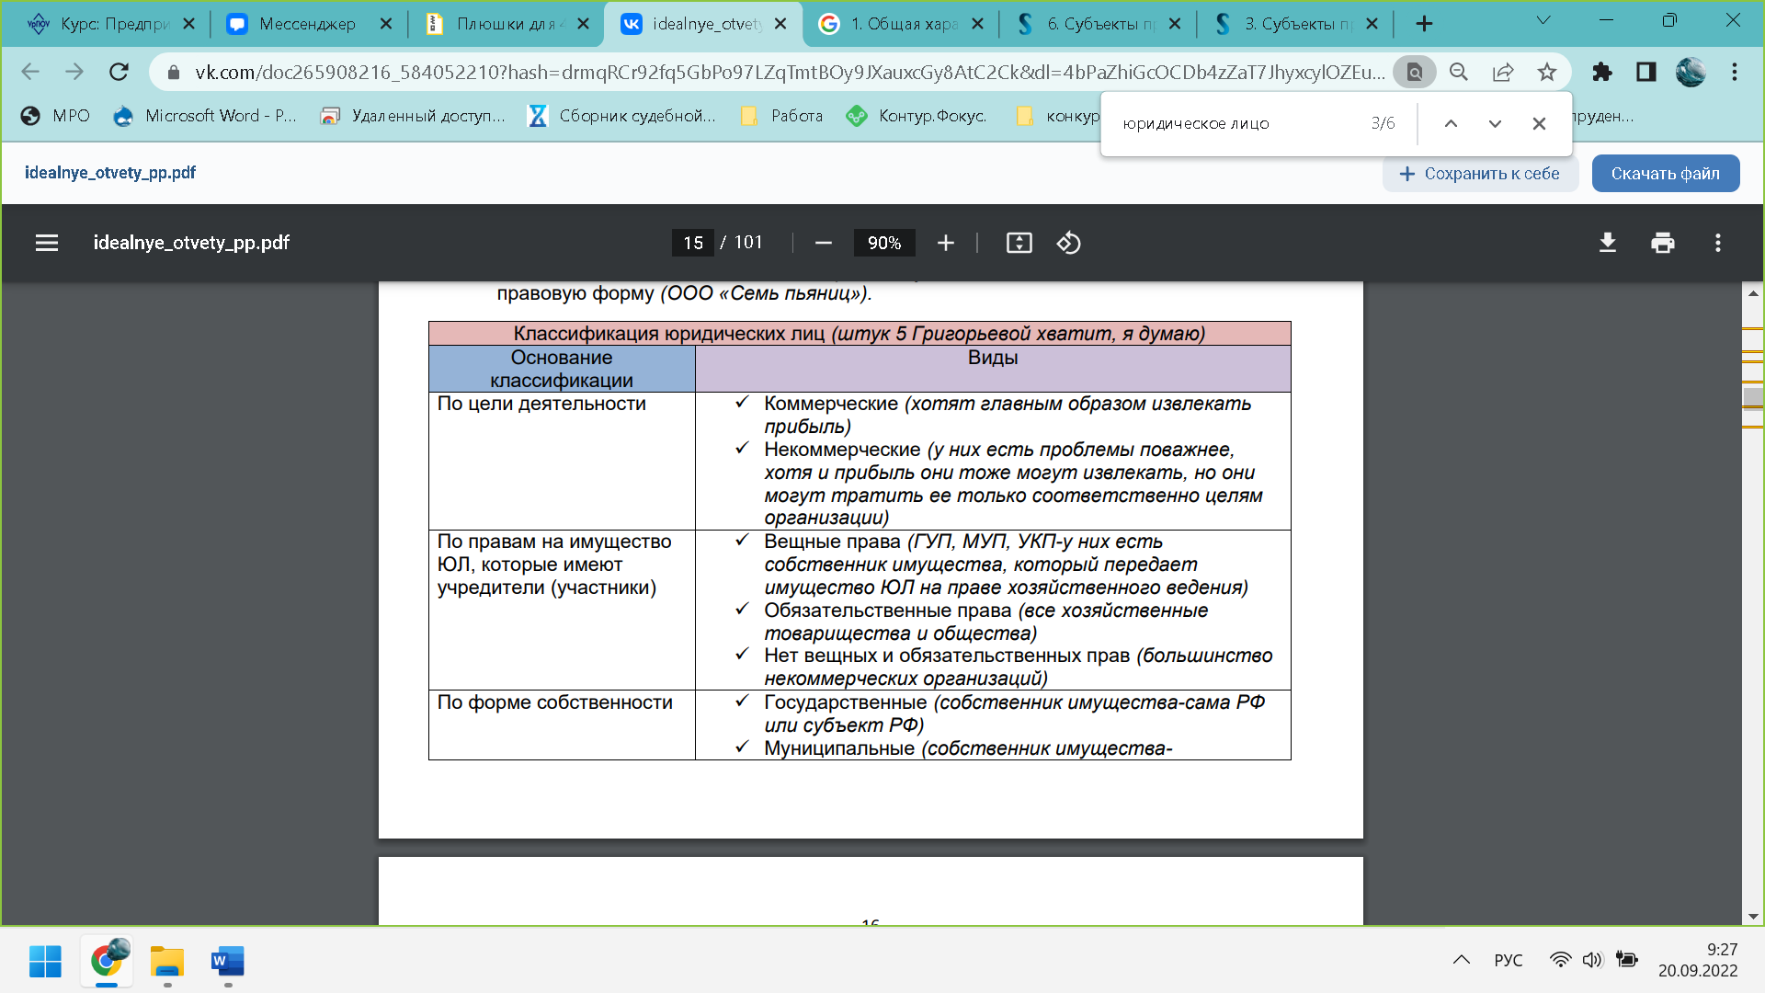Open Chrome profile avatar
Image resolution: width=1765 pixels, height=993 pixels.
[x=1691, y=72]
